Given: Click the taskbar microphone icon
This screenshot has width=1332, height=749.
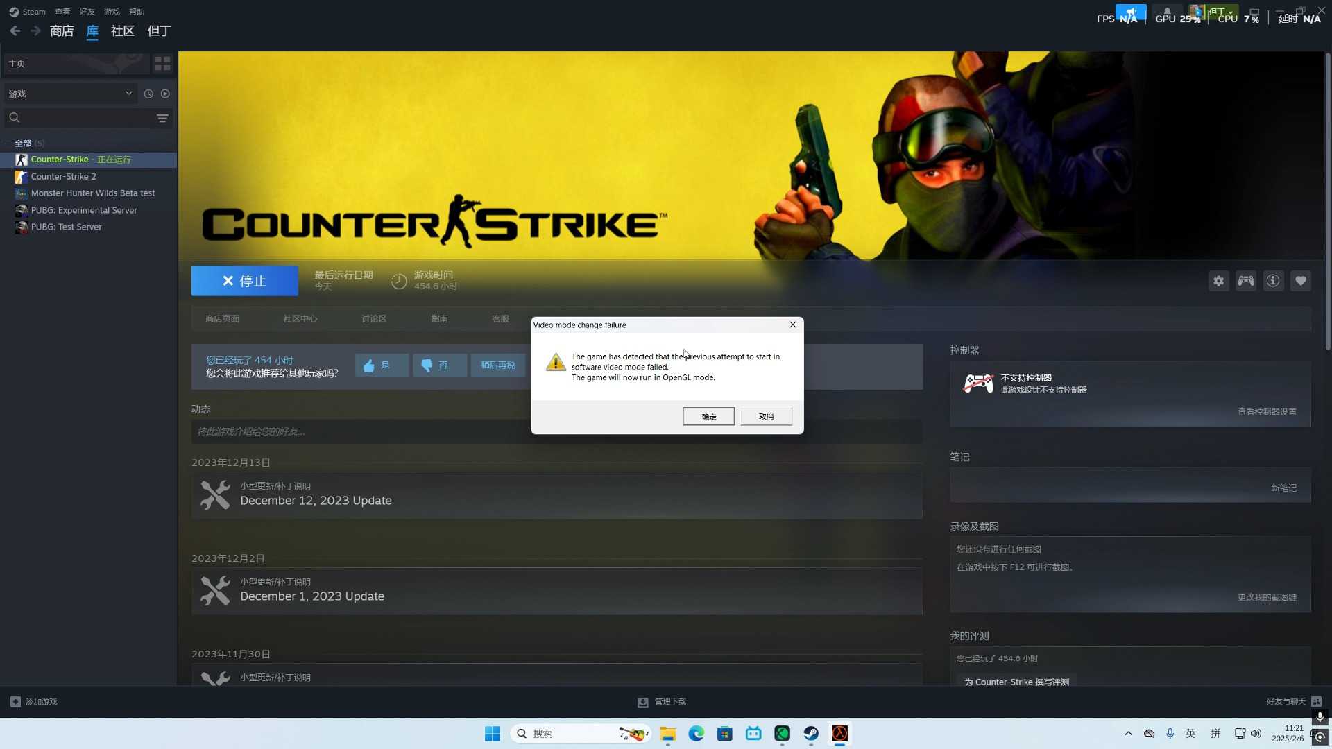Looking at the screenshot, I should [x=1170, y=734].
